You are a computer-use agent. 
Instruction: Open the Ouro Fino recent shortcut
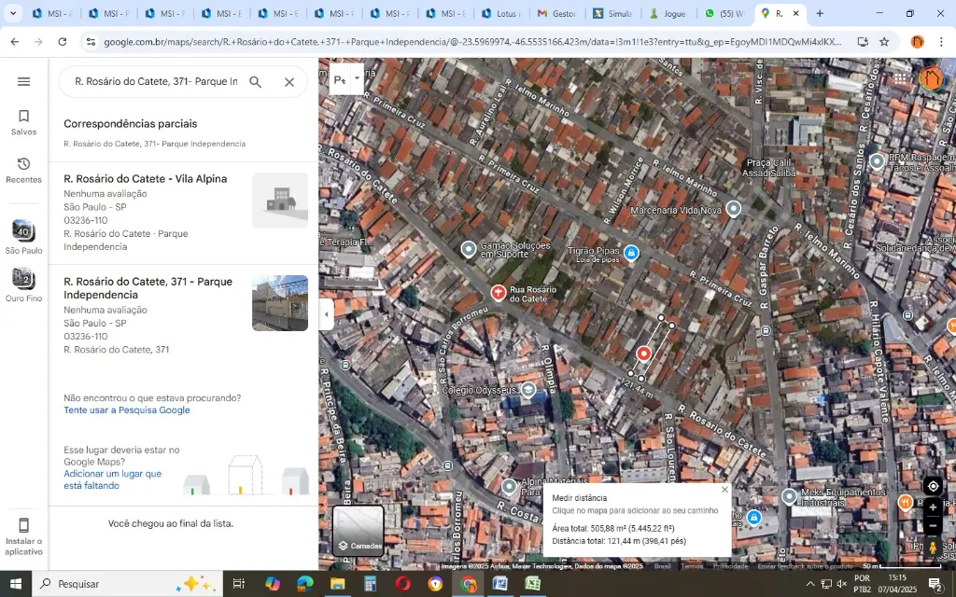23,285
